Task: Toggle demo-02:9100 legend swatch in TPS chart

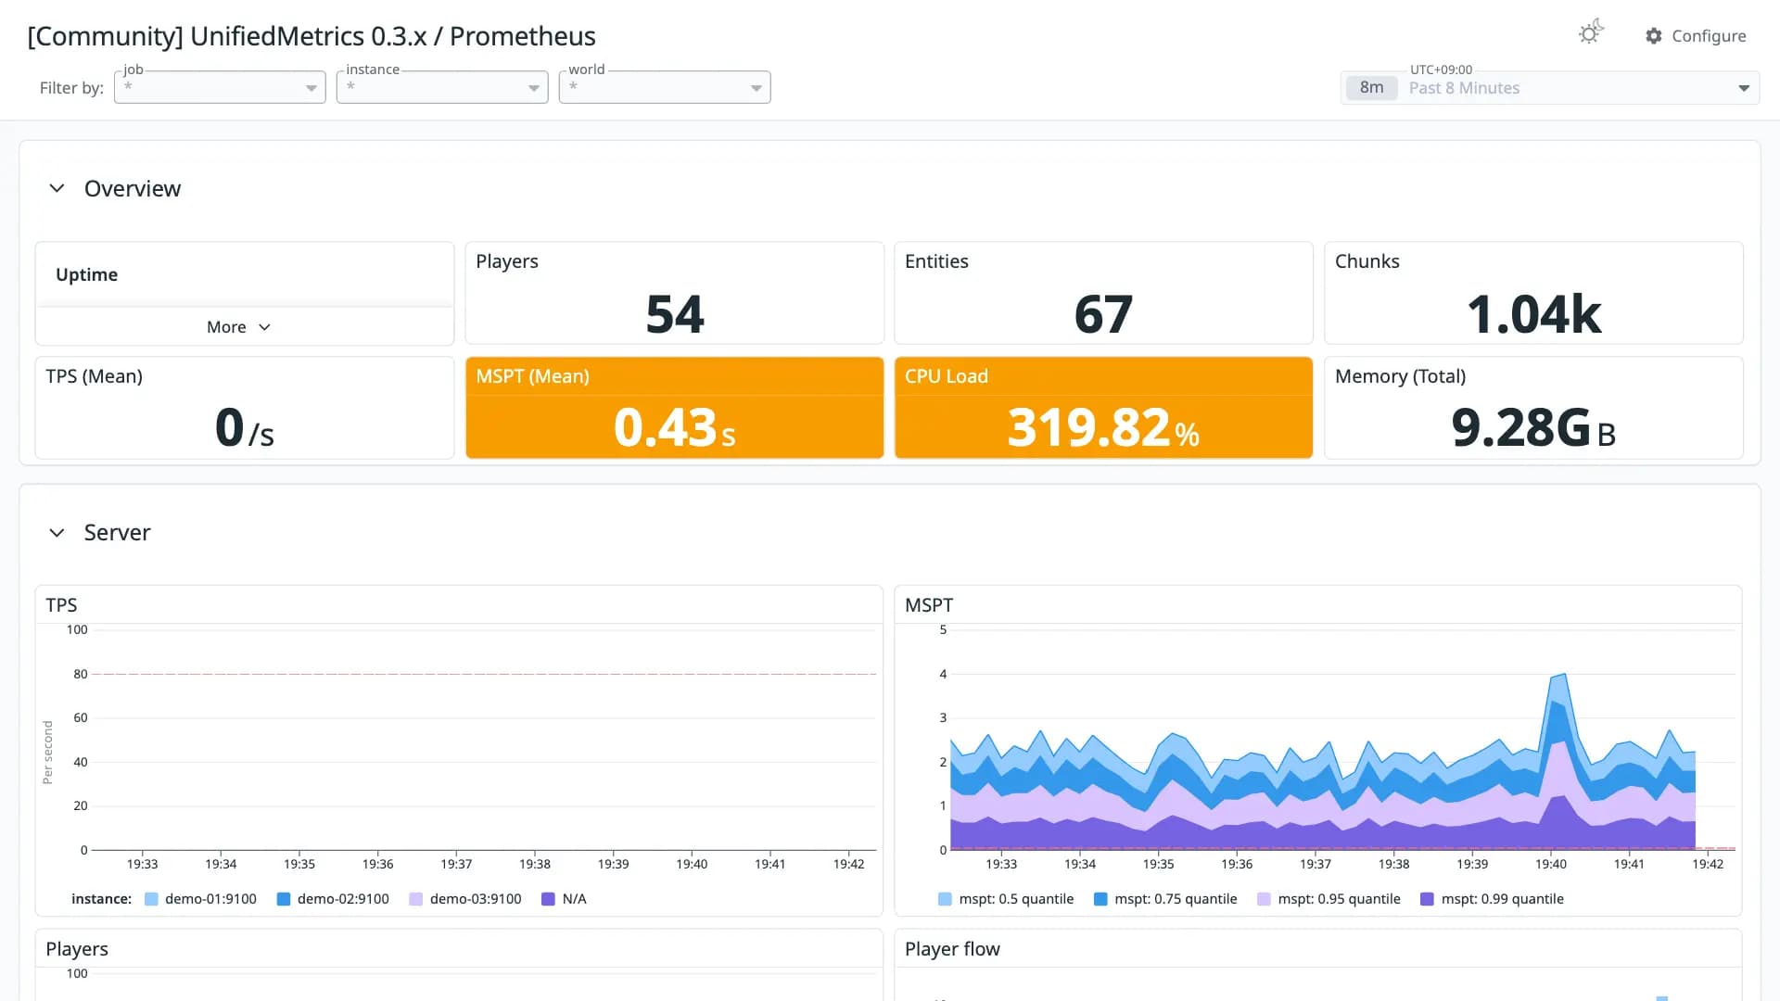Action: click(x=284, y=899)
